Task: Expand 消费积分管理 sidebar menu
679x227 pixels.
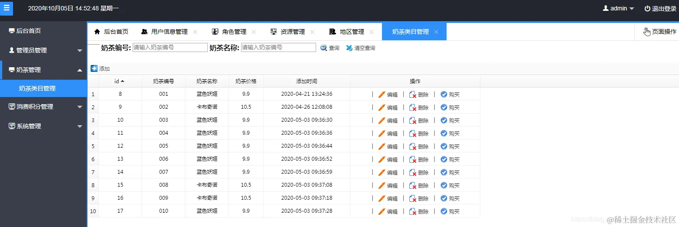Action: tap(43, 107)
